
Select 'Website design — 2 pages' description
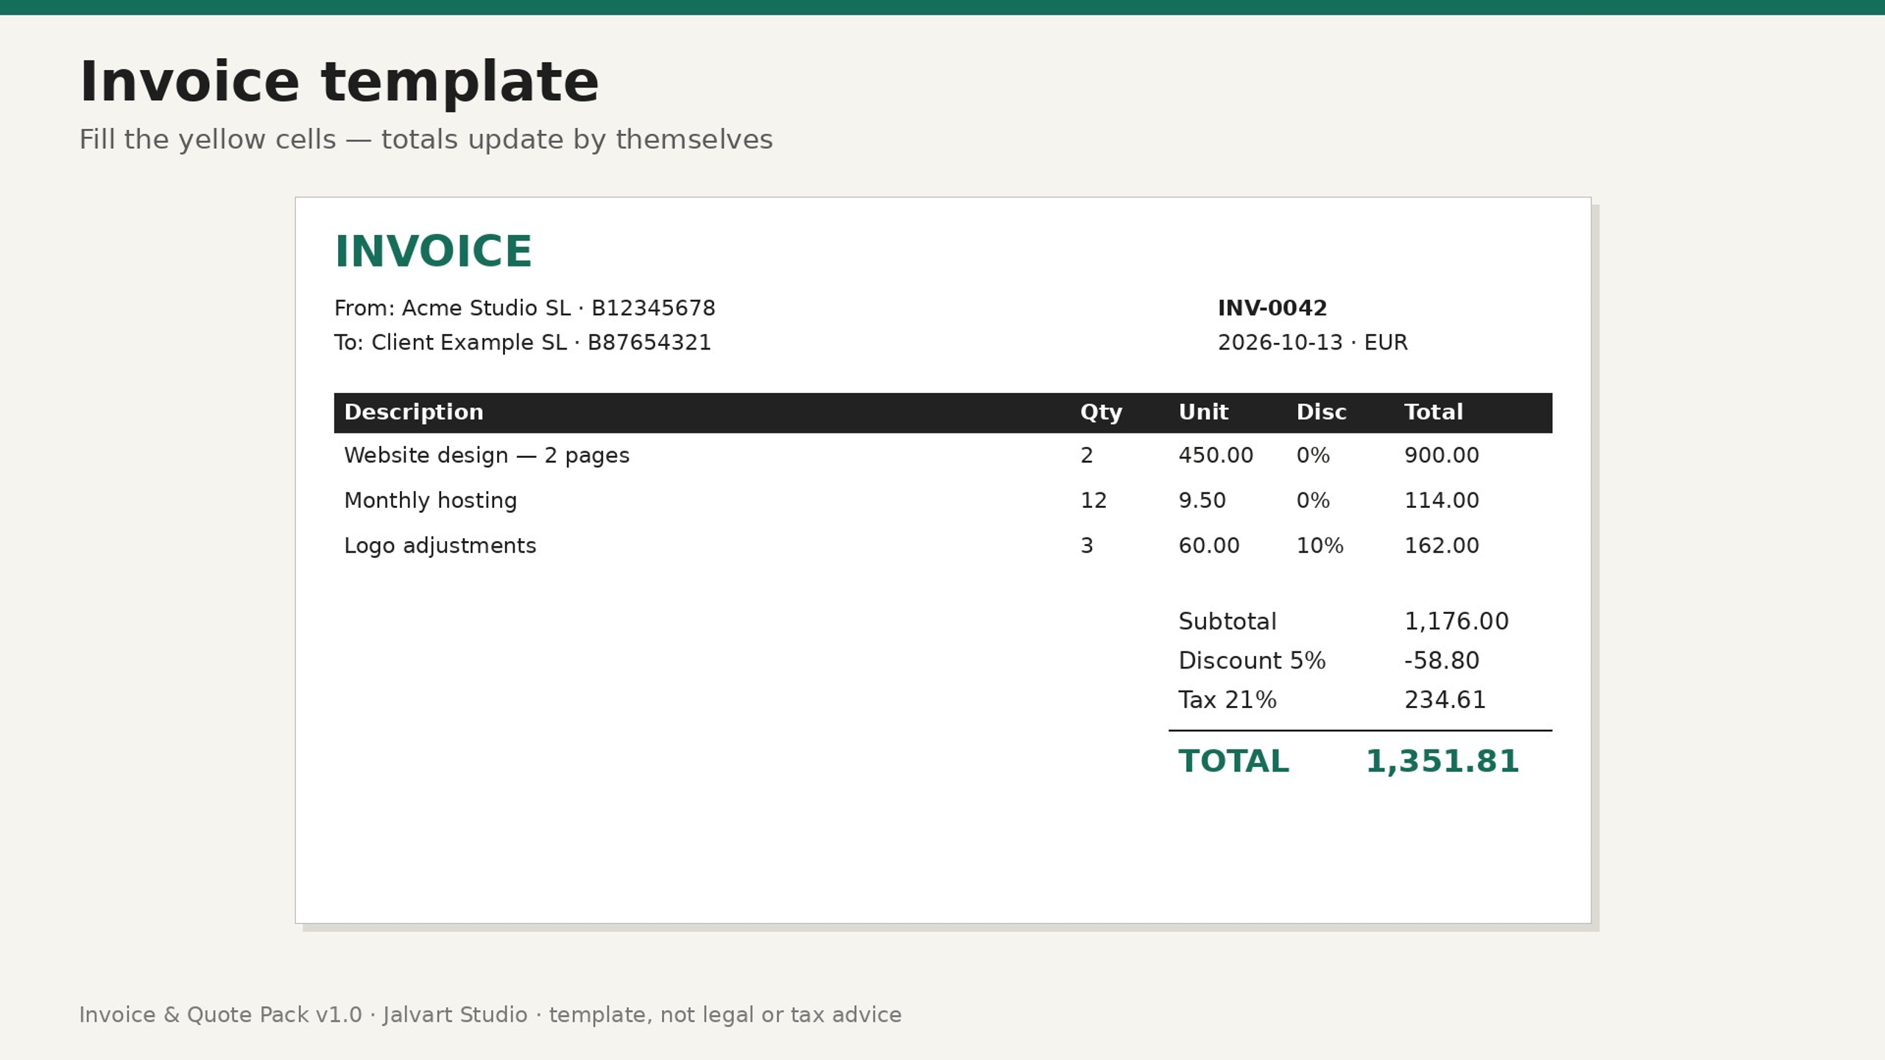pyautogui.click(x=487, y=456)
